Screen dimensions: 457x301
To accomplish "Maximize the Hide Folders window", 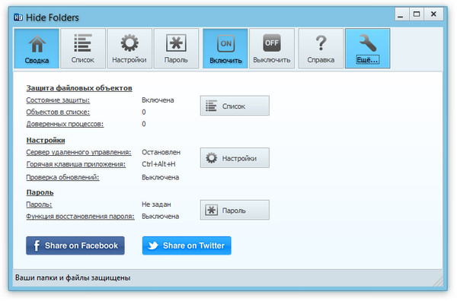I will coord(417,14).
